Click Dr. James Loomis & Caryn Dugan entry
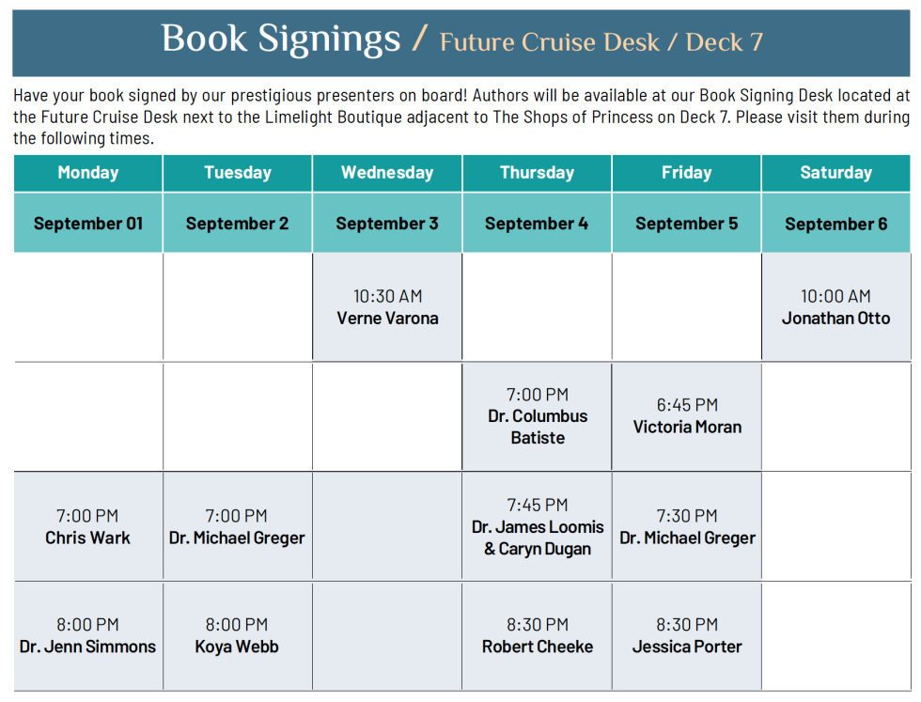Image resolution: width=921 pixels, height=702 pixels. (537, 526)
